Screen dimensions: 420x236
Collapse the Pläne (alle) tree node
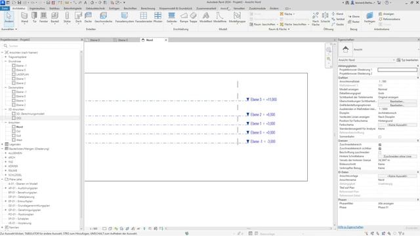(3, 179)
